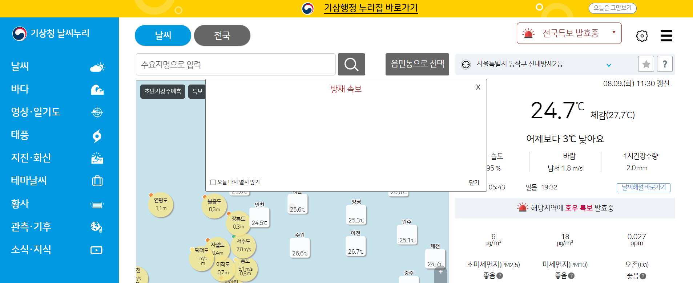The width and height of the screenshot is (693, 283).
Task: Click the 읍면동으로 선택 button
Action: (417, 64)
